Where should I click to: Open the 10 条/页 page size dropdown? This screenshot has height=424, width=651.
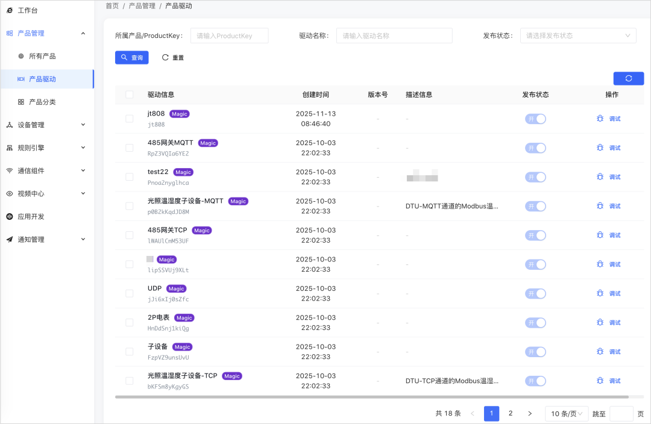567,414
